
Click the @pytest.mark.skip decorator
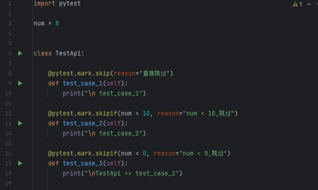[110, 73]
